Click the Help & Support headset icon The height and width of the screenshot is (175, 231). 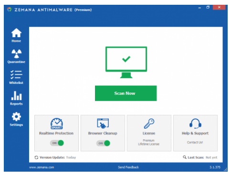[195, 124]
